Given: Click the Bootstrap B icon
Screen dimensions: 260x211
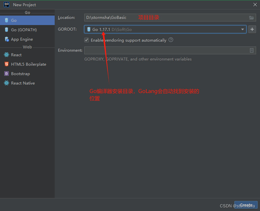Looking at the screenshot, I should tap(7, 73).
